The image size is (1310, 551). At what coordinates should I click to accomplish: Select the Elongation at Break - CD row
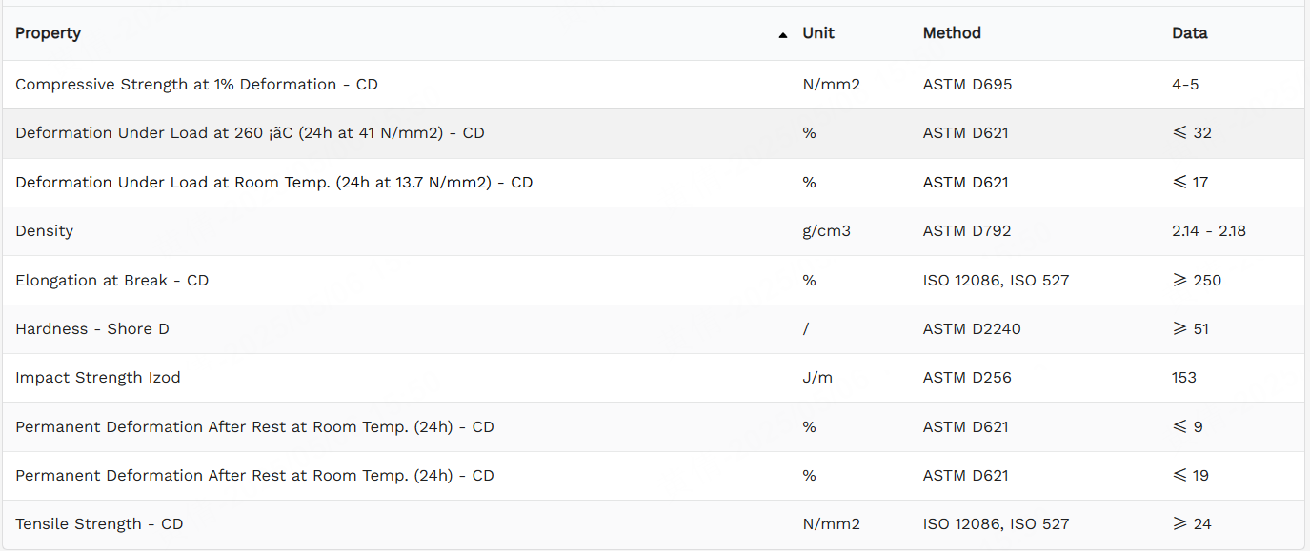click(x=654, y=281)
